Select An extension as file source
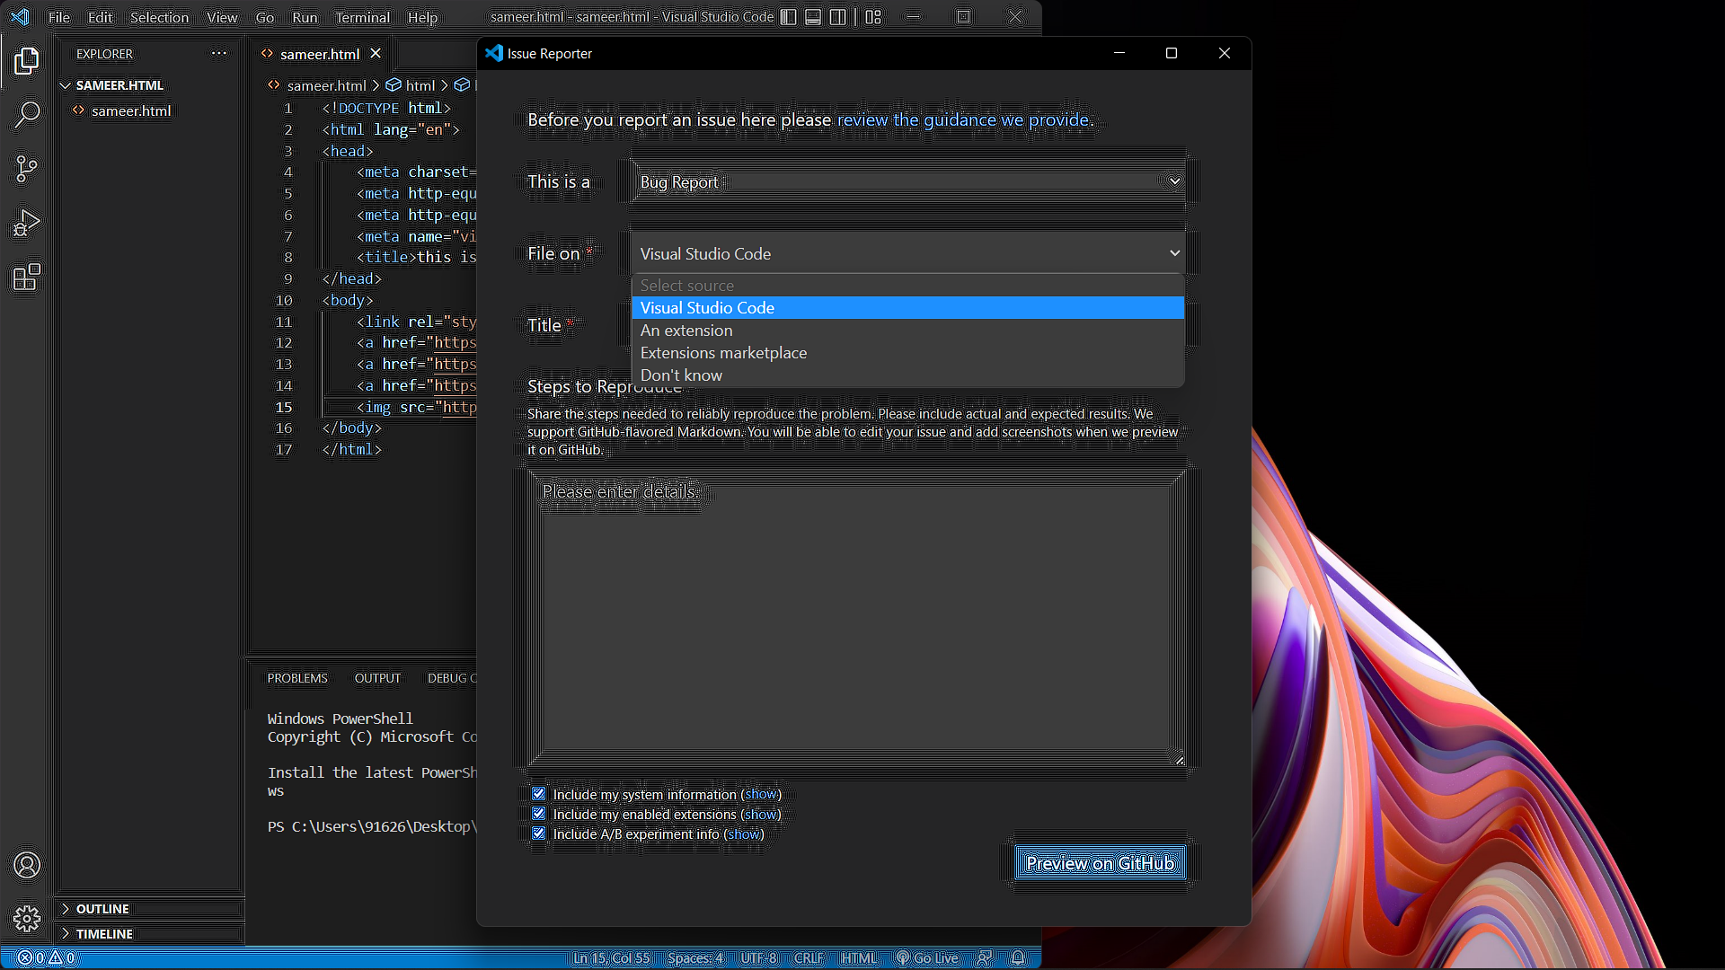Viewport: 1725px width, 970px height. coord(686,331)
